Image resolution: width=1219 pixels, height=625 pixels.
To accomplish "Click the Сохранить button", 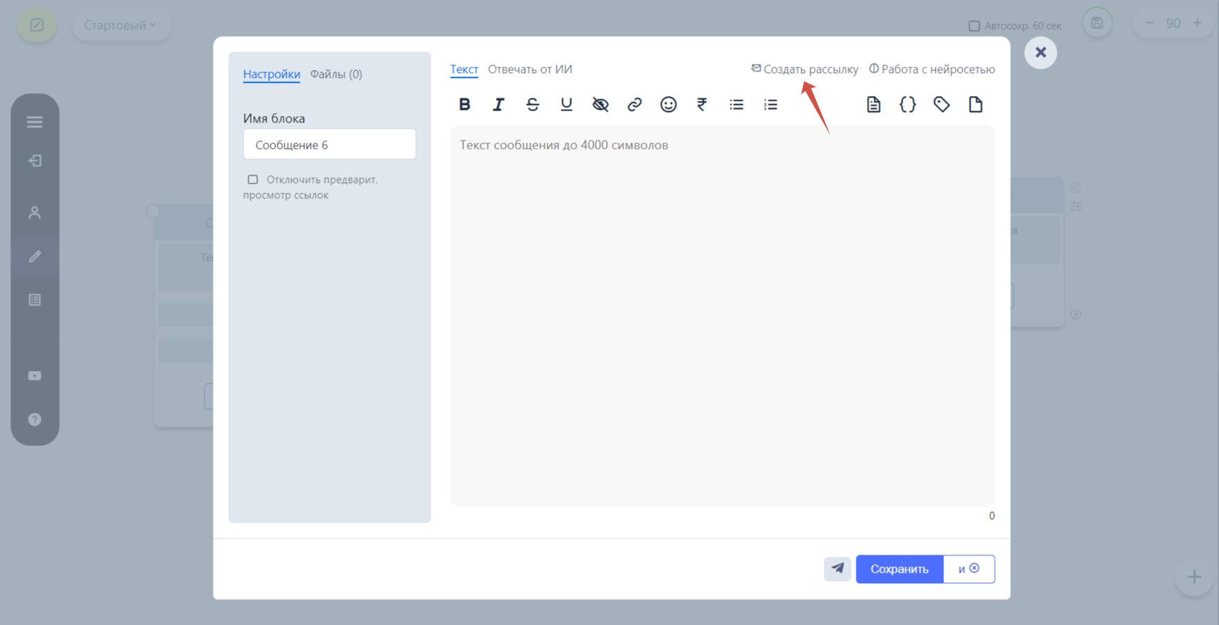I will [x=900, y=569].
